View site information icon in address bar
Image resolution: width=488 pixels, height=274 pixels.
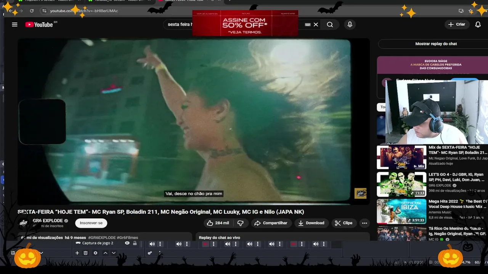(44, 11)
